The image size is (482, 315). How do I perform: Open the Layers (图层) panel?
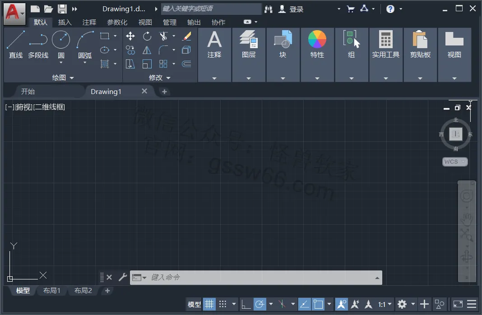point(249,54)
